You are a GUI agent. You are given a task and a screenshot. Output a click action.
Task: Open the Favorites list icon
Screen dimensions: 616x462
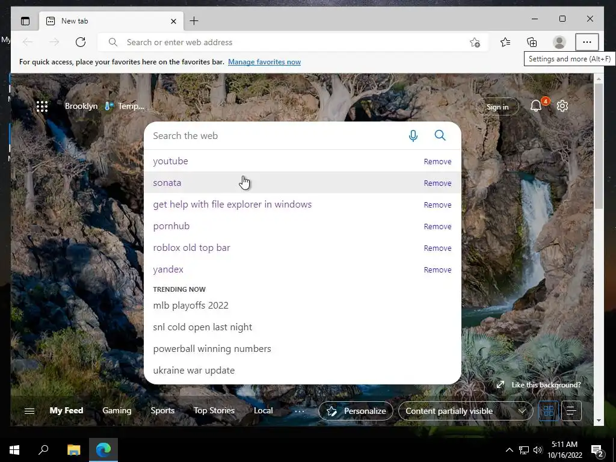(505, 42)
